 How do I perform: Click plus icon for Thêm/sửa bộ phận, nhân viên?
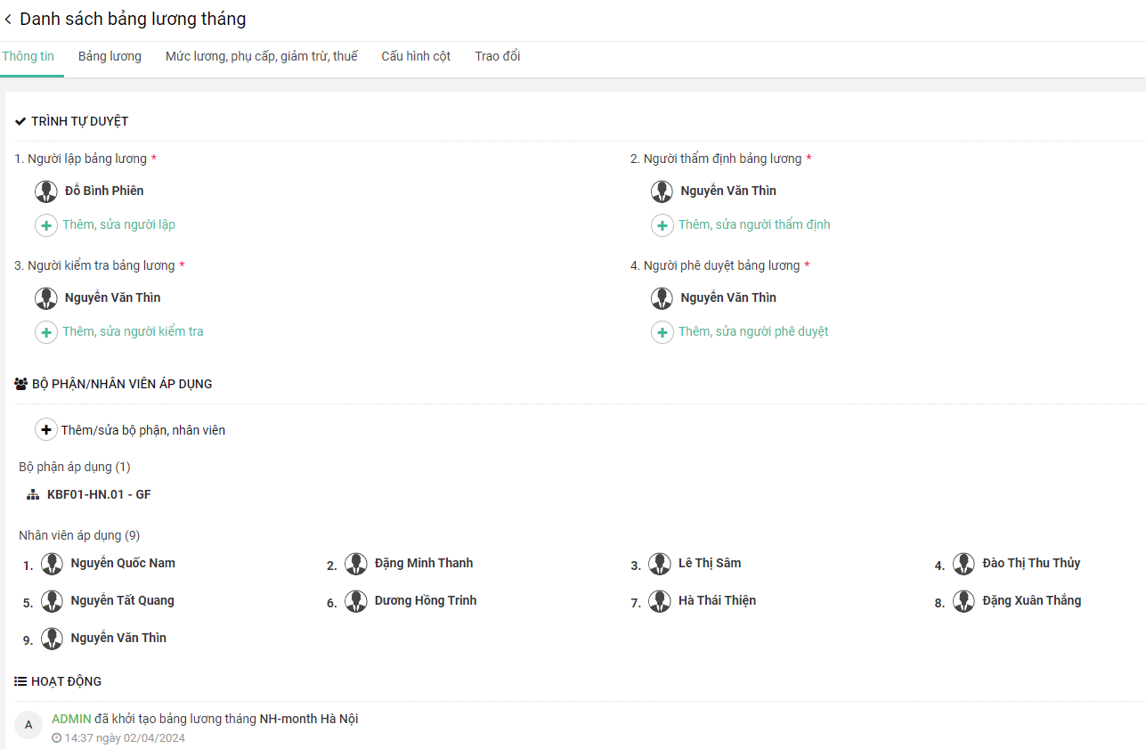point(46,430)
